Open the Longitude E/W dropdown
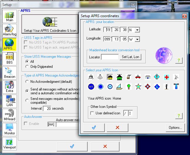The width and height of the screenshot is (190, 155). [x=137, y=39]
